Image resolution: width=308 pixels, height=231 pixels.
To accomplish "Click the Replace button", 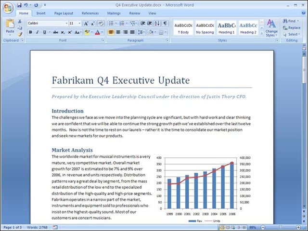I will [292, 28].
